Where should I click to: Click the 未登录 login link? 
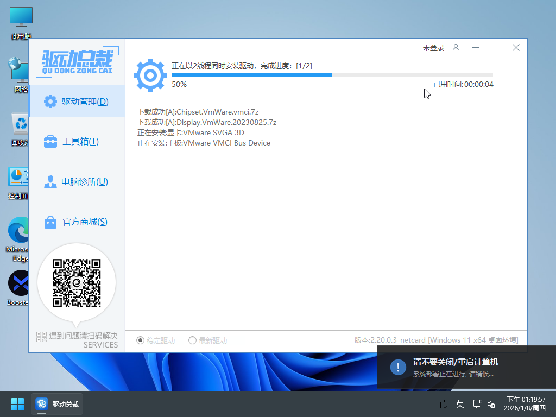click(x=433, y=48)
